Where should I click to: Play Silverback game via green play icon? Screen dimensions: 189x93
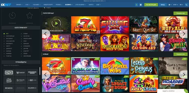point(56,23)
